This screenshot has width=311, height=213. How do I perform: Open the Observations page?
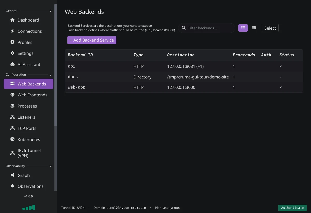[29, 186]
